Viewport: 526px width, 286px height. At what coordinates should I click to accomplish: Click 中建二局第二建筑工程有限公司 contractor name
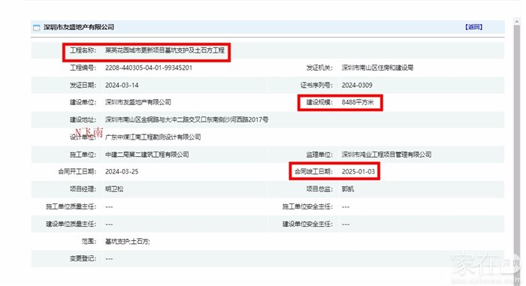click(147, 154)
